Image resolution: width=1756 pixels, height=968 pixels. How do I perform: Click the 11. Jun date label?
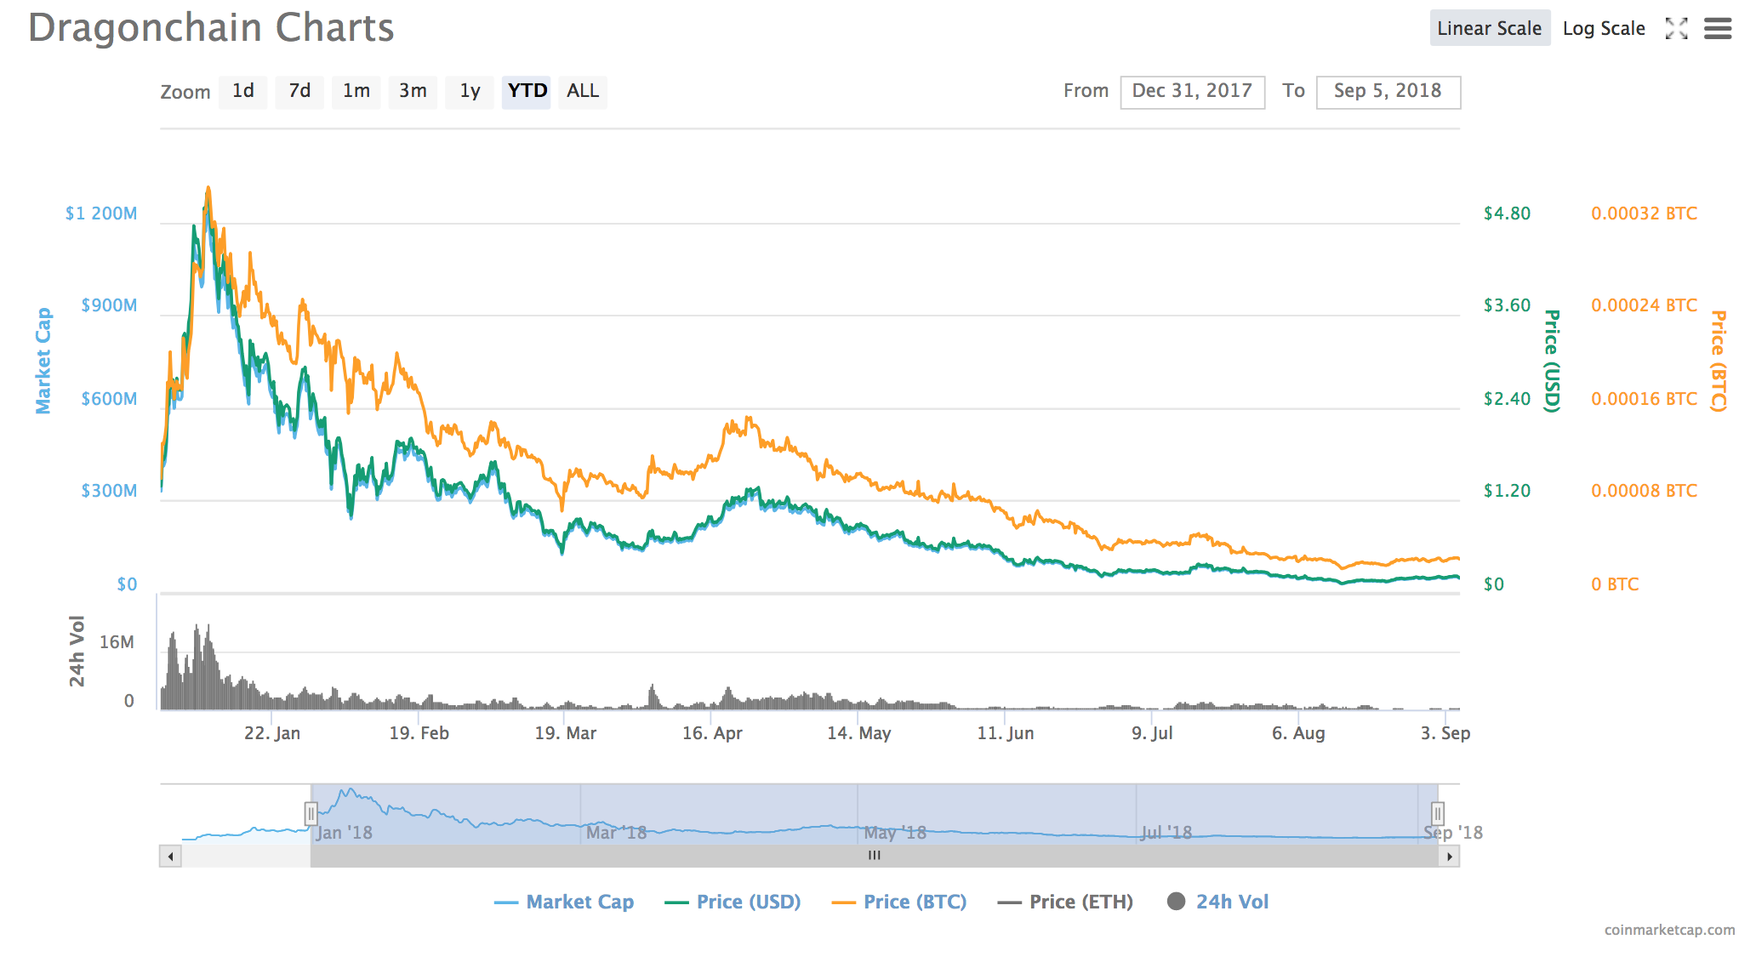[x=1006, y=732]
